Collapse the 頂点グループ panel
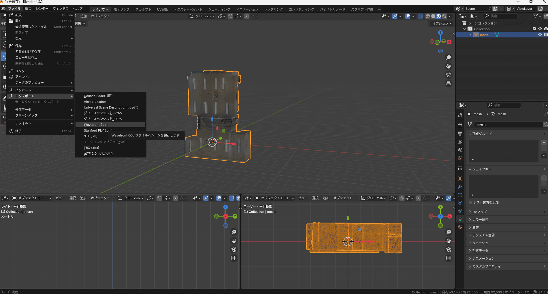 pyautogui.click(x=482, y=134)
